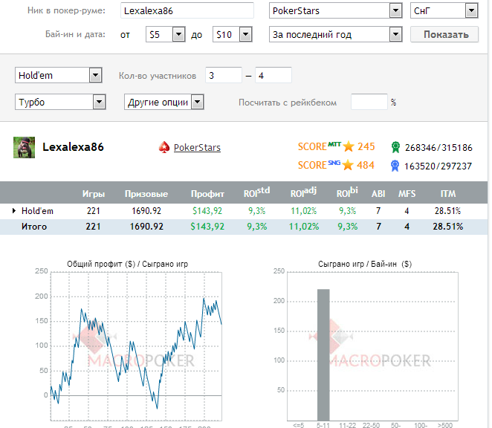Sort by the ROI bi column header
492x428 pixels.
click(x=347, y=192)
